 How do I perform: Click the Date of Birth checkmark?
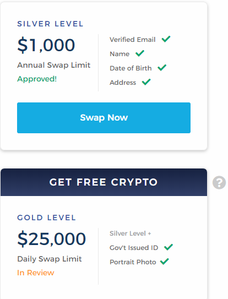pos(162,68)
